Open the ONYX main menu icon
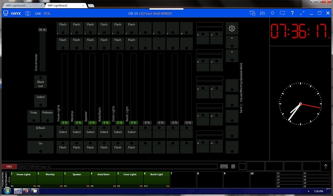 pos(6,13)
